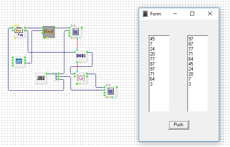Select 20 in the left list
This screenshot has height=147, width=230.
click(x=153, y=54)
